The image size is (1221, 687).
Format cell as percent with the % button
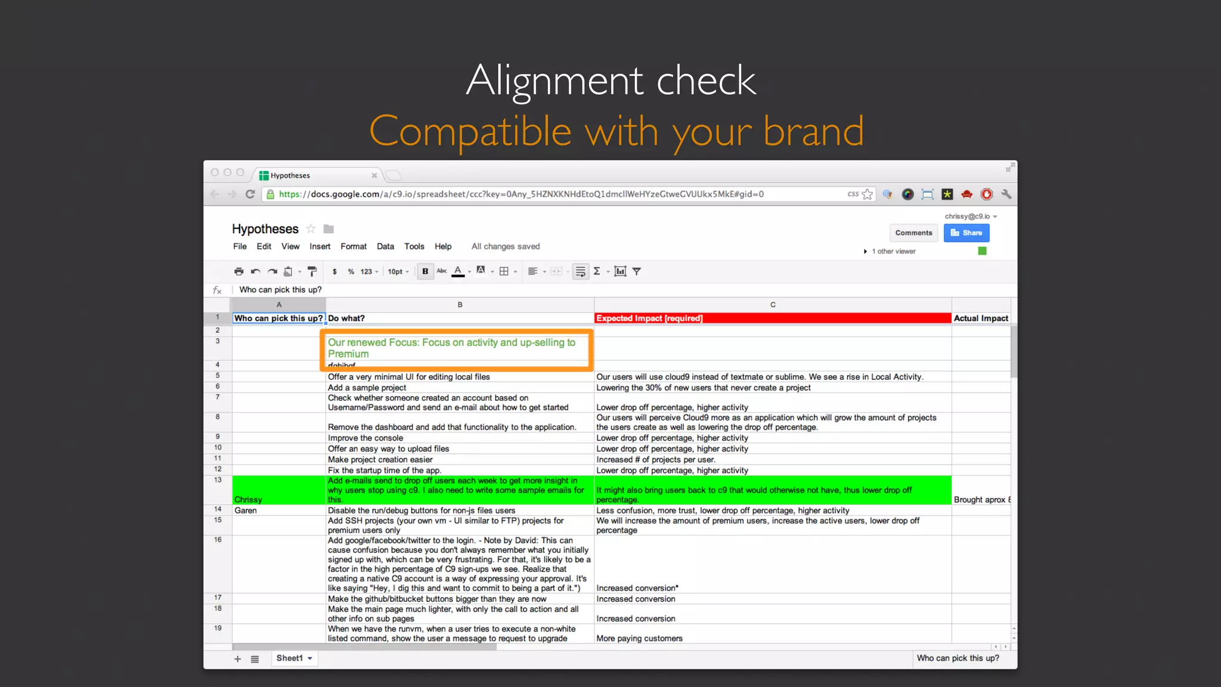[x=351, y=271]
